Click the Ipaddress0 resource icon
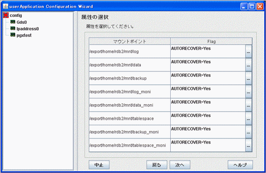 pyautogui.click(x=13, y=29)
